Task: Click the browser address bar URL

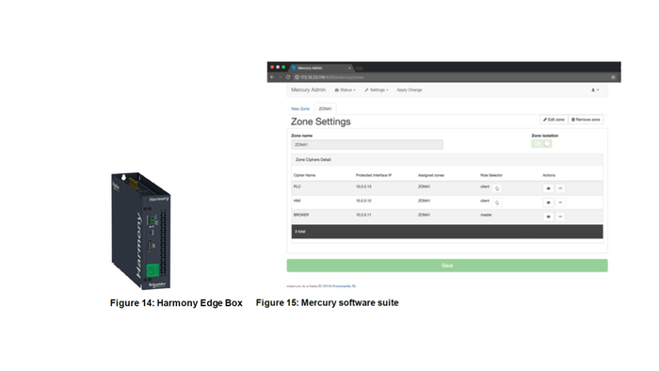Action: 332,77
